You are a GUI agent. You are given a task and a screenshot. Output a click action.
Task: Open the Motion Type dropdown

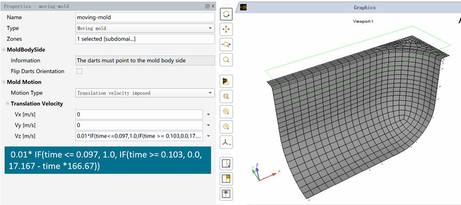pos(145,93)
